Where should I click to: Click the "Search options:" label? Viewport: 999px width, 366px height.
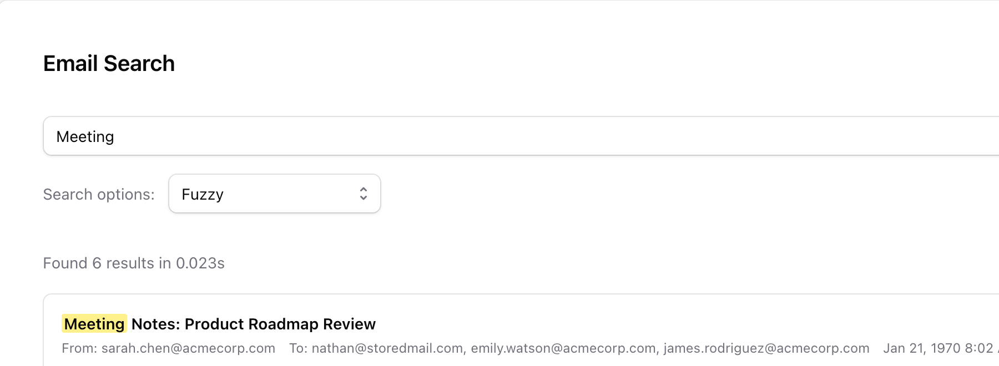(99, 195)
